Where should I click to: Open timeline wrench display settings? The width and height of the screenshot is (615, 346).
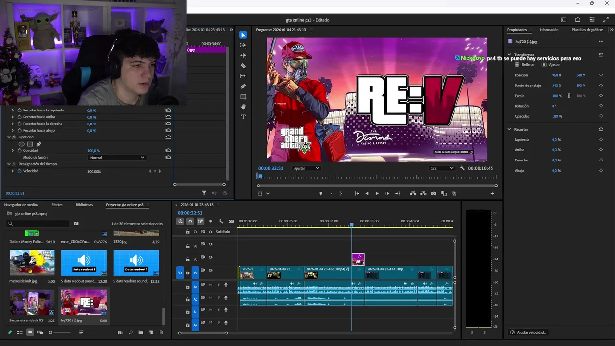[x=221, y=222]
